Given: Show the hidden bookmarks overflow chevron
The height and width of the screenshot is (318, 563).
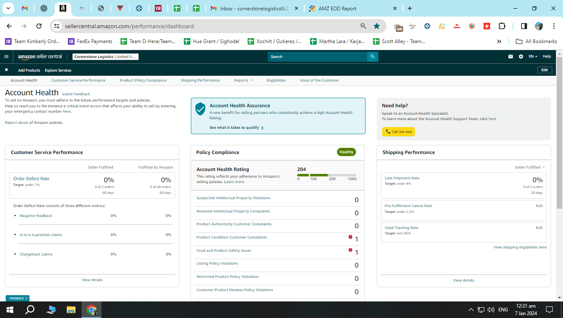Looking at the screenshot, I should point(499,41).
